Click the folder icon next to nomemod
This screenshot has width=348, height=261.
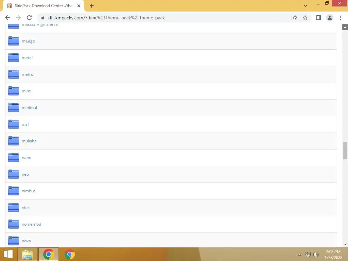tap(14, 224)
